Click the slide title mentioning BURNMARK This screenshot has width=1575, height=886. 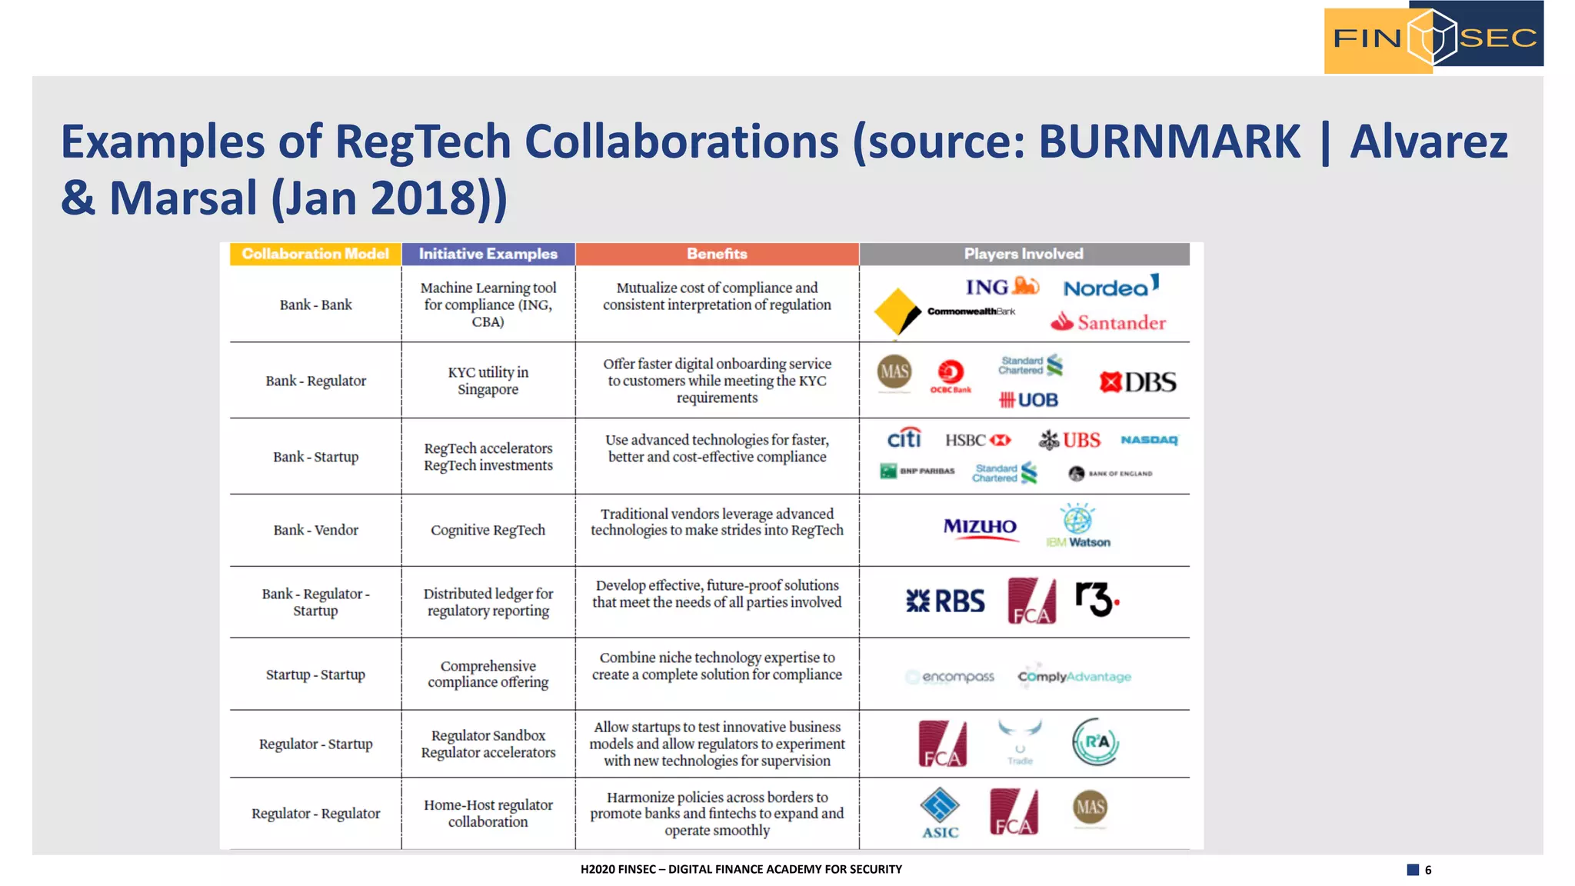[x=784, y=169]
